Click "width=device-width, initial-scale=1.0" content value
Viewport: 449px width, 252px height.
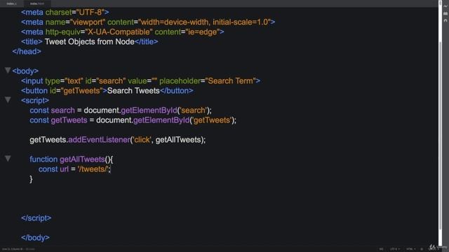coord(204,22)
